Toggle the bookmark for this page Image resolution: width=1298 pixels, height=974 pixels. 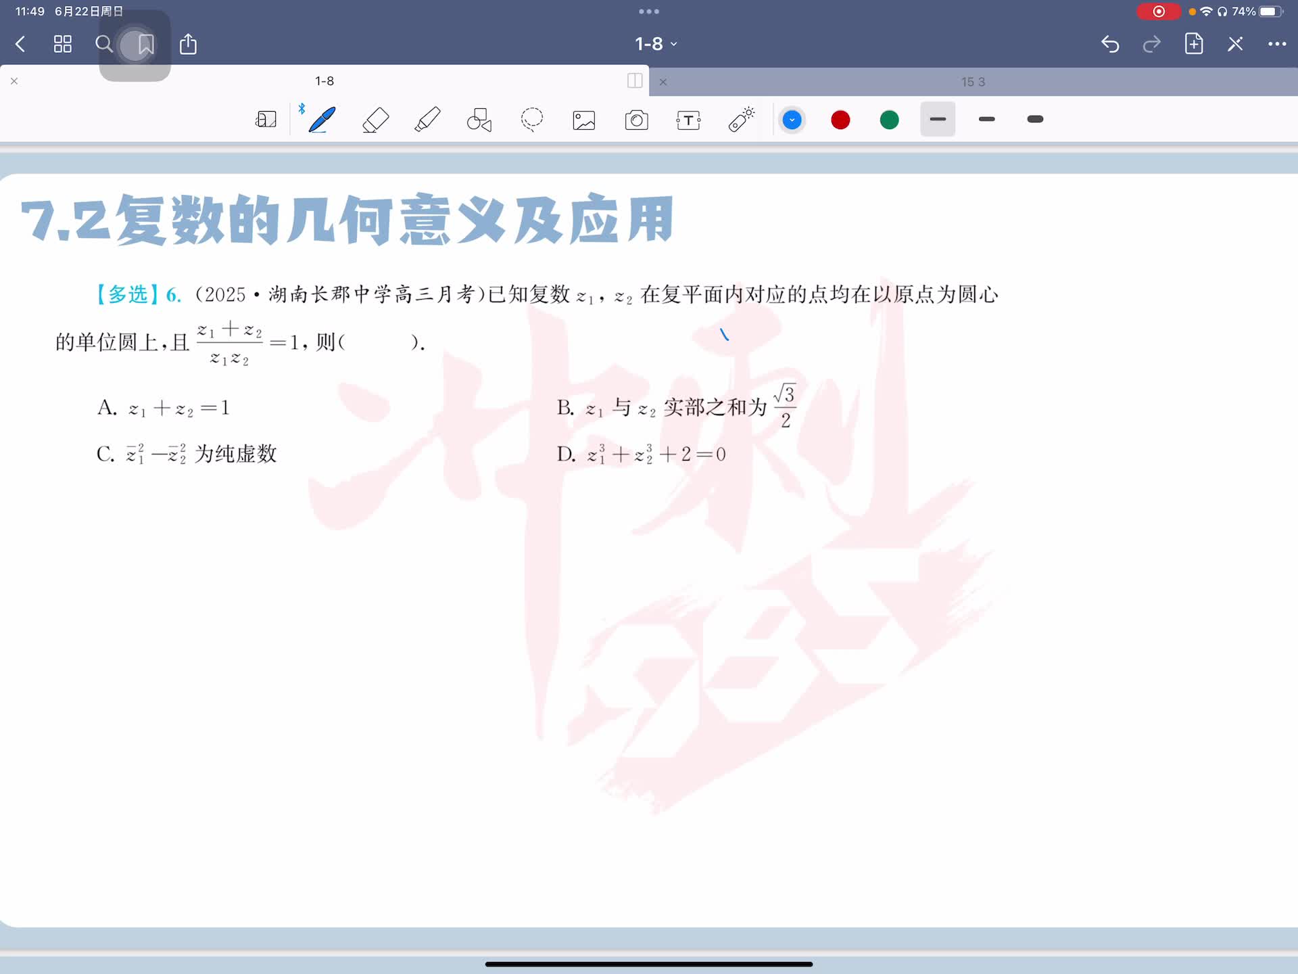click(x=145, y=45)
